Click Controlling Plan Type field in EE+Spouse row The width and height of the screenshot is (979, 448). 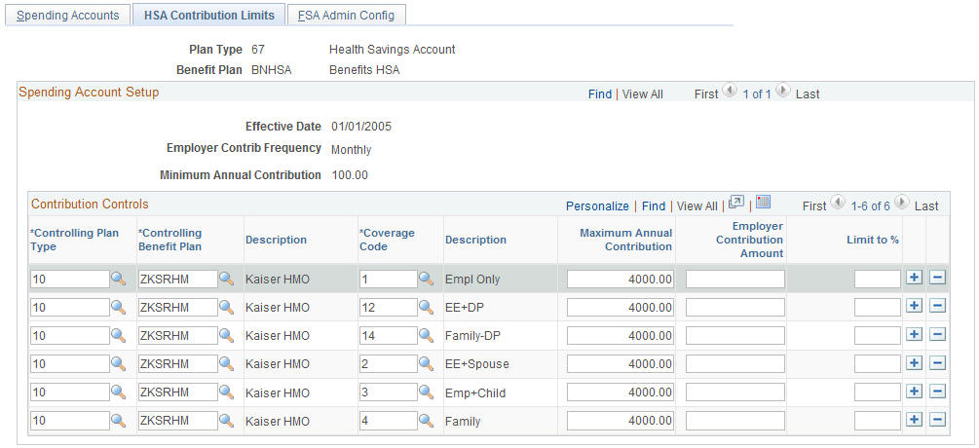point(70,364)
